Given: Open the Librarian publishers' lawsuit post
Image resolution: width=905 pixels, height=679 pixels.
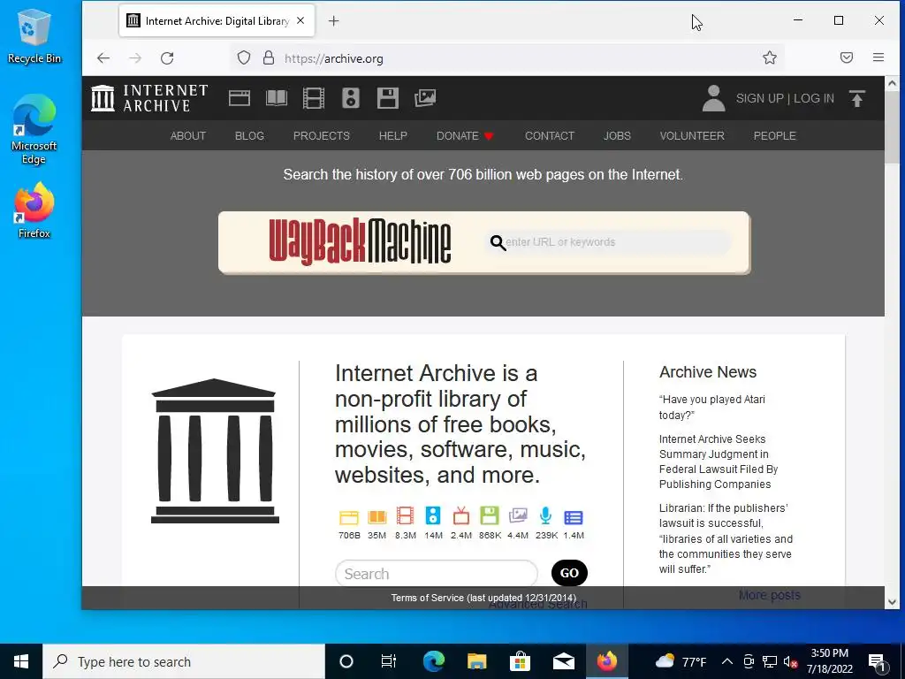Looking at the screenshot, I should coord(726,538).
